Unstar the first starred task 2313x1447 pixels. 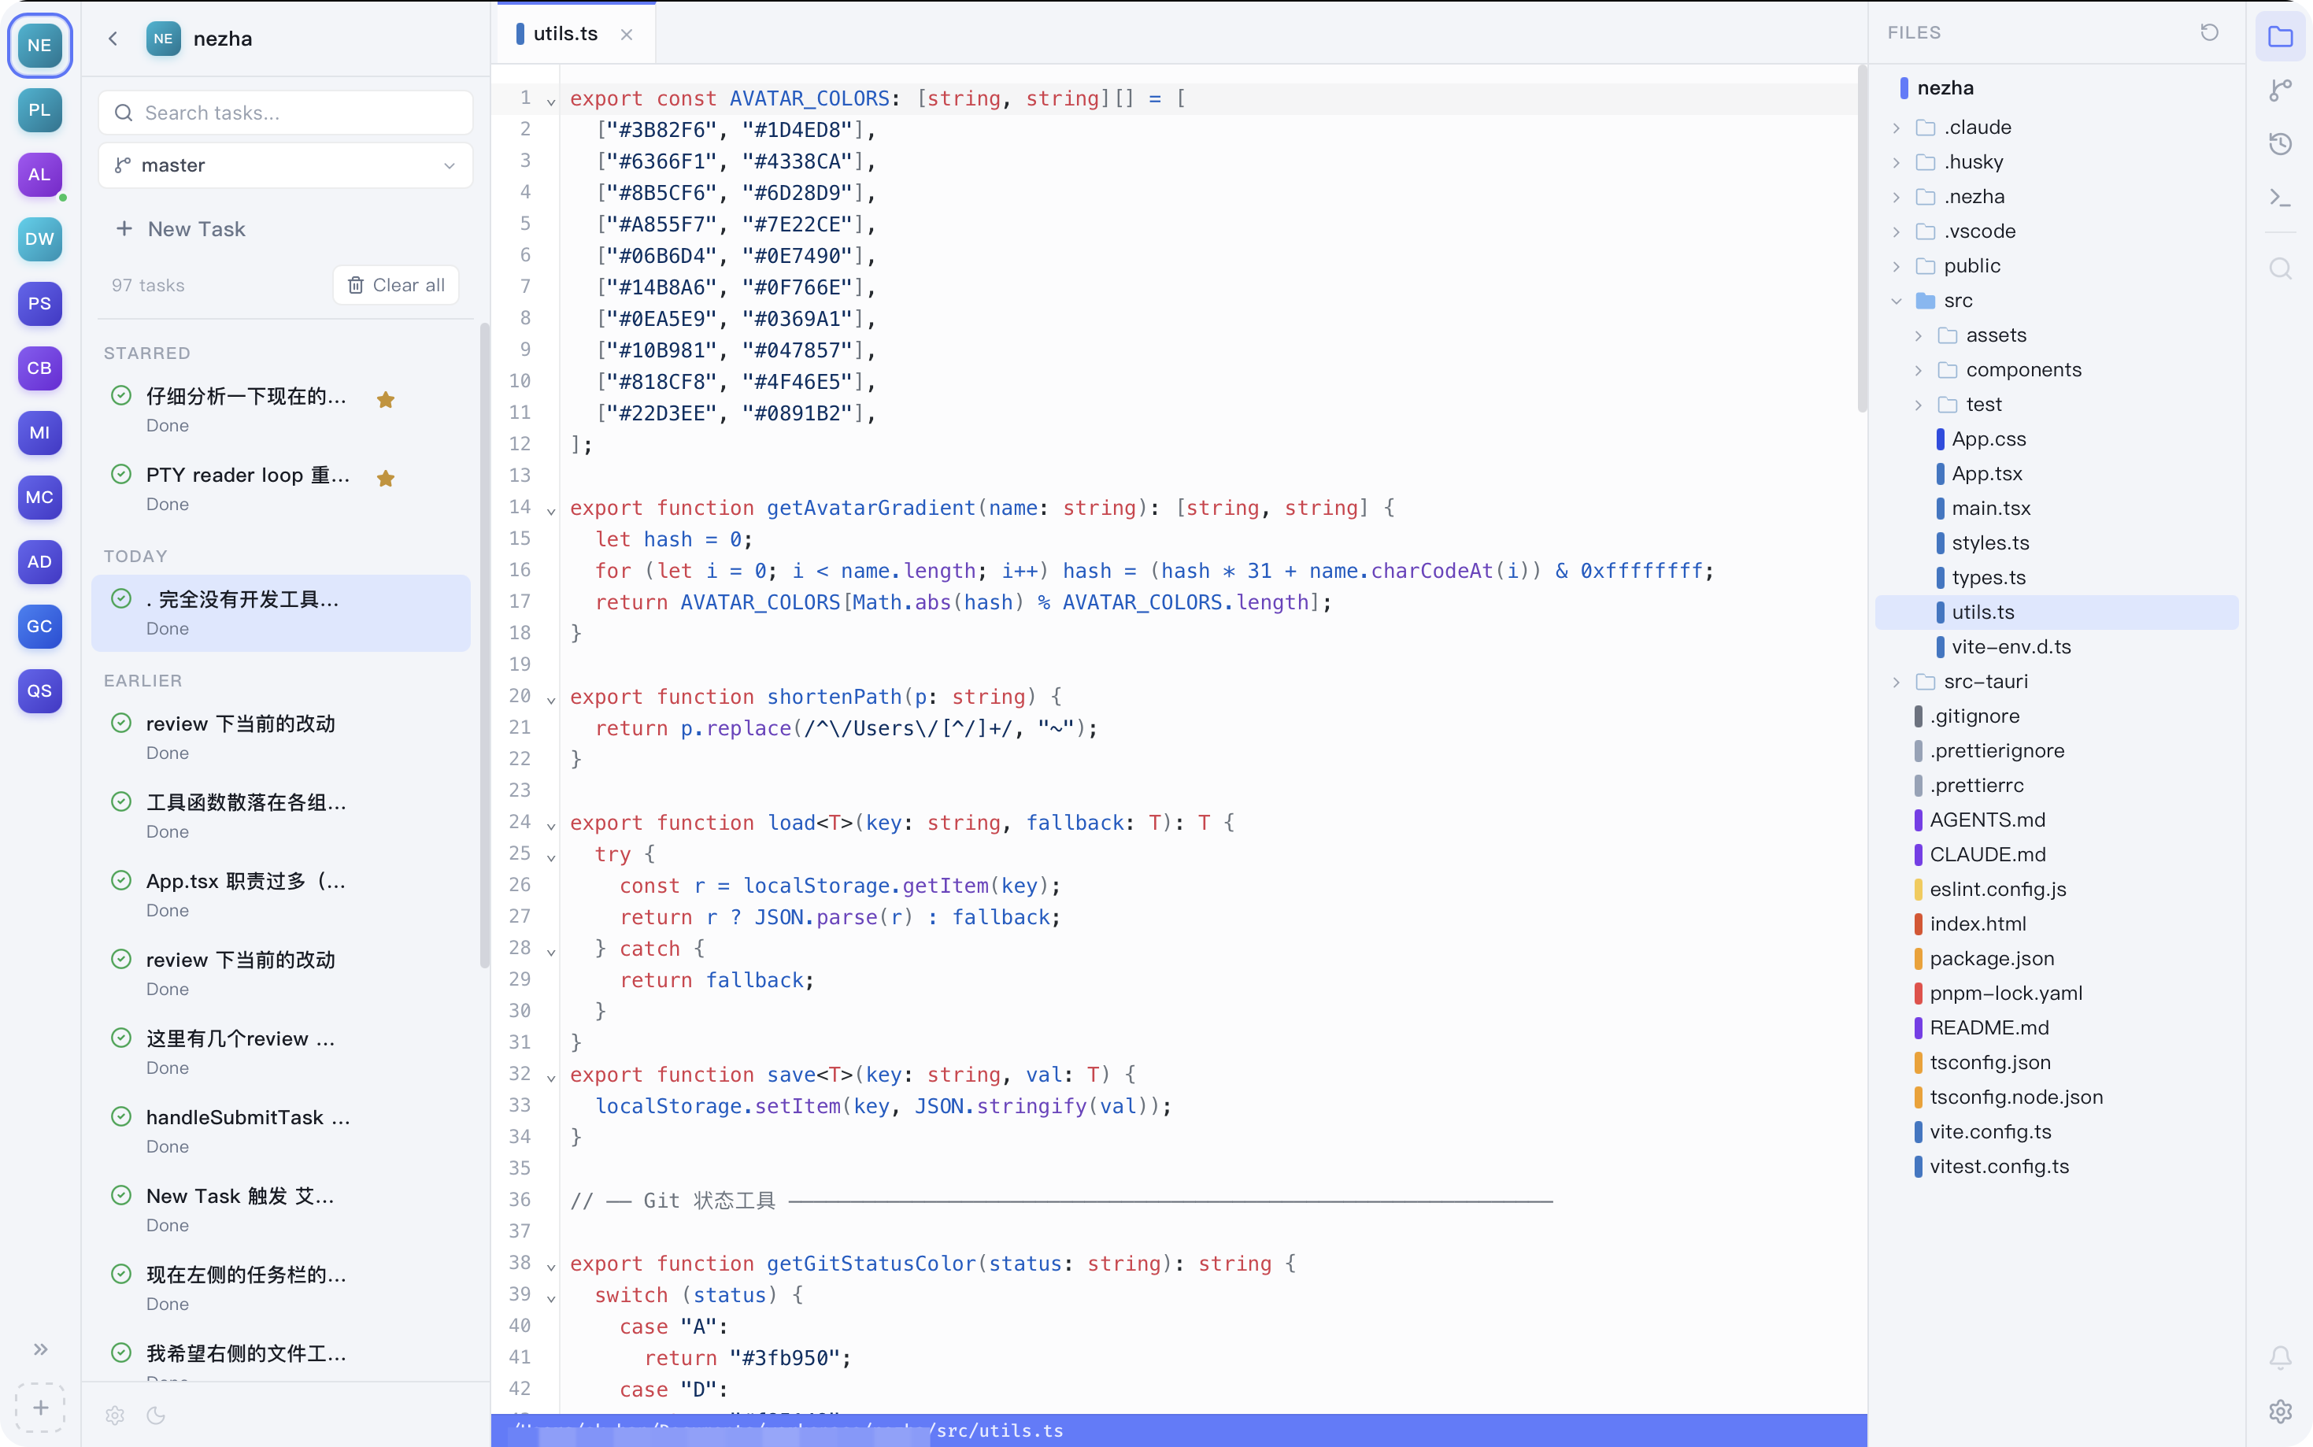coord(386,400)
